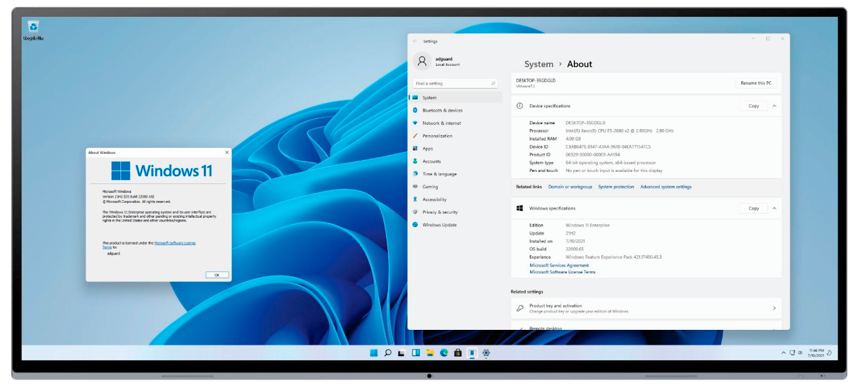Image resolution: width=861 pixels, height=389 pixels.
Task: Click the OS build value 22000.65
Action: click(x=576, y=249)
